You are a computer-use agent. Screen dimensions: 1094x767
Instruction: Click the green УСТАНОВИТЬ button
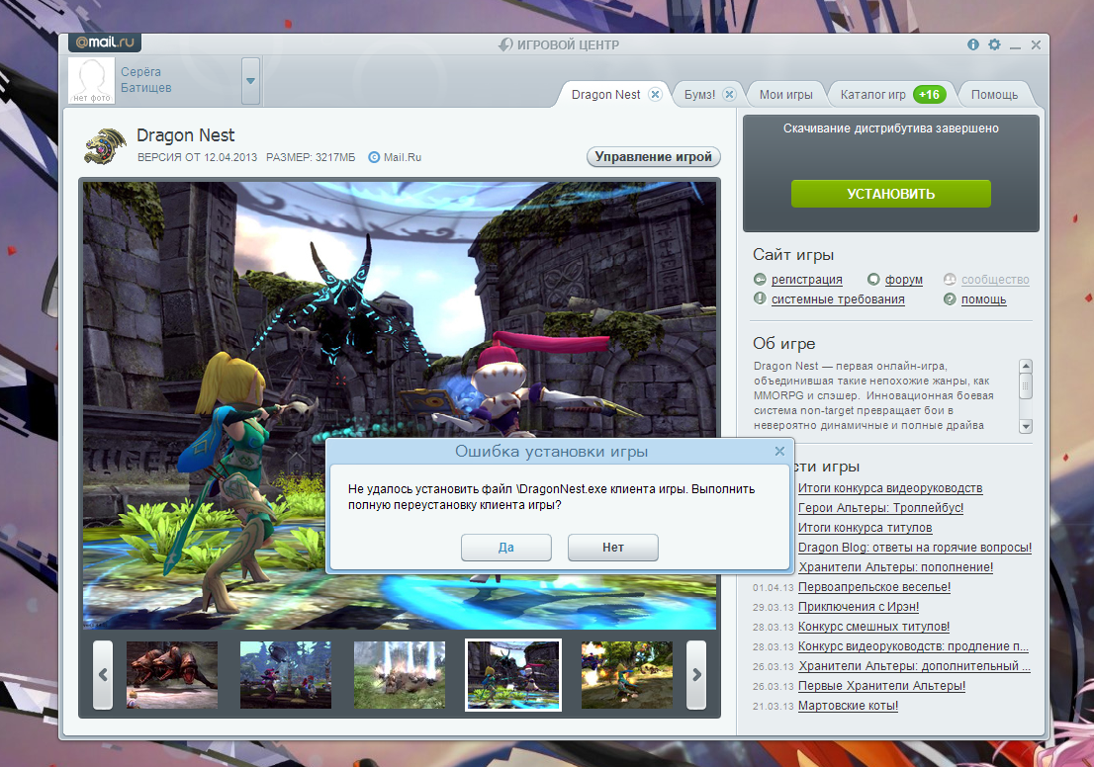click(891, 194)
